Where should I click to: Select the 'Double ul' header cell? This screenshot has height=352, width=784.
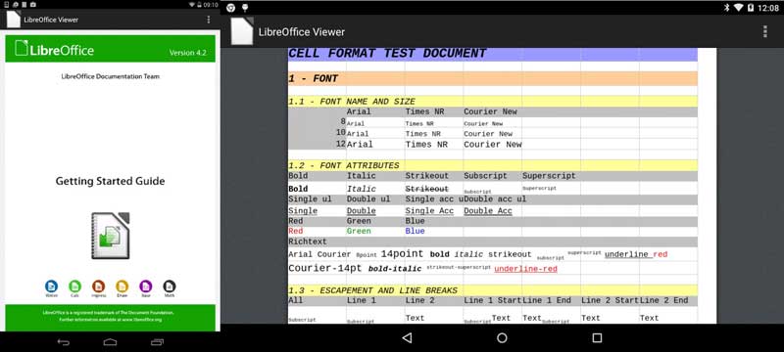375,199
